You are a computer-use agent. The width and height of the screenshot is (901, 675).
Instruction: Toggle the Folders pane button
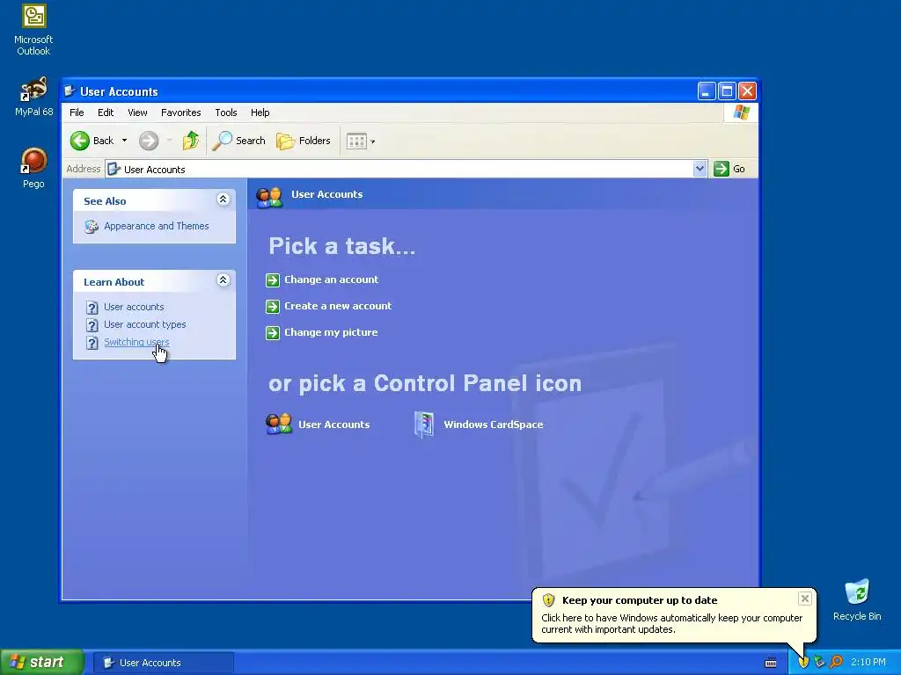pos(304,141)
